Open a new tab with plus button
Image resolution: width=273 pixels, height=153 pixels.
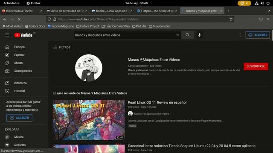pyautogui.click(x=229, y=11)
